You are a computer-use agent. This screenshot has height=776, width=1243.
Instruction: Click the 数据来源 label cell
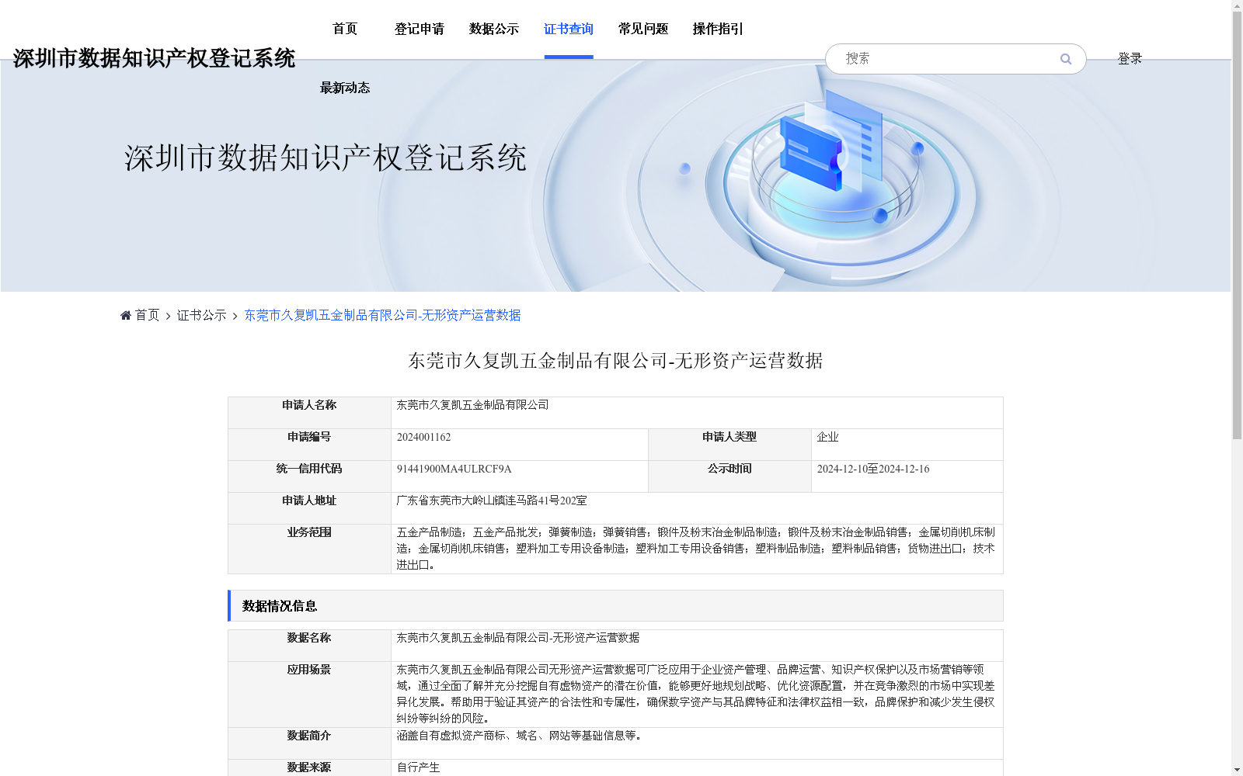[x=309, y=767]
